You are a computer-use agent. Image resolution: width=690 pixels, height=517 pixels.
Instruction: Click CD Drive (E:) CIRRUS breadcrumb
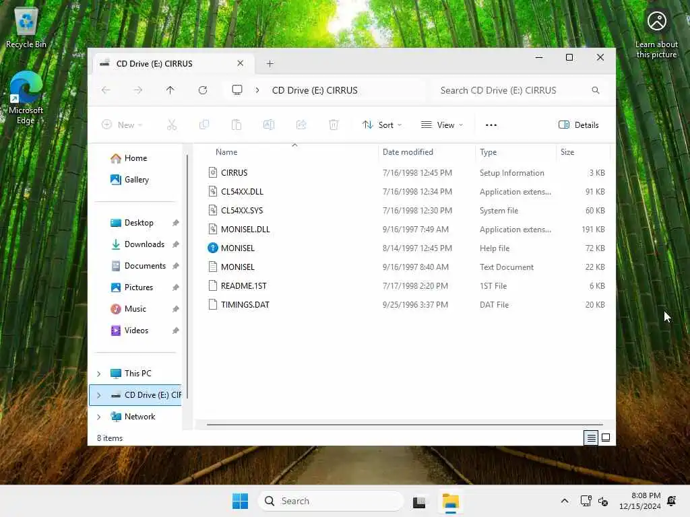pyautogui.click(x=315, y=90)
